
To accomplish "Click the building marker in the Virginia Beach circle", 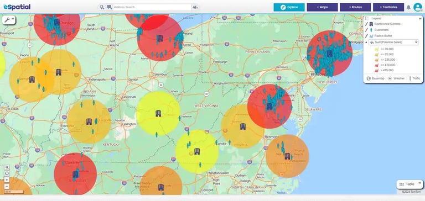I will [287, 156].
